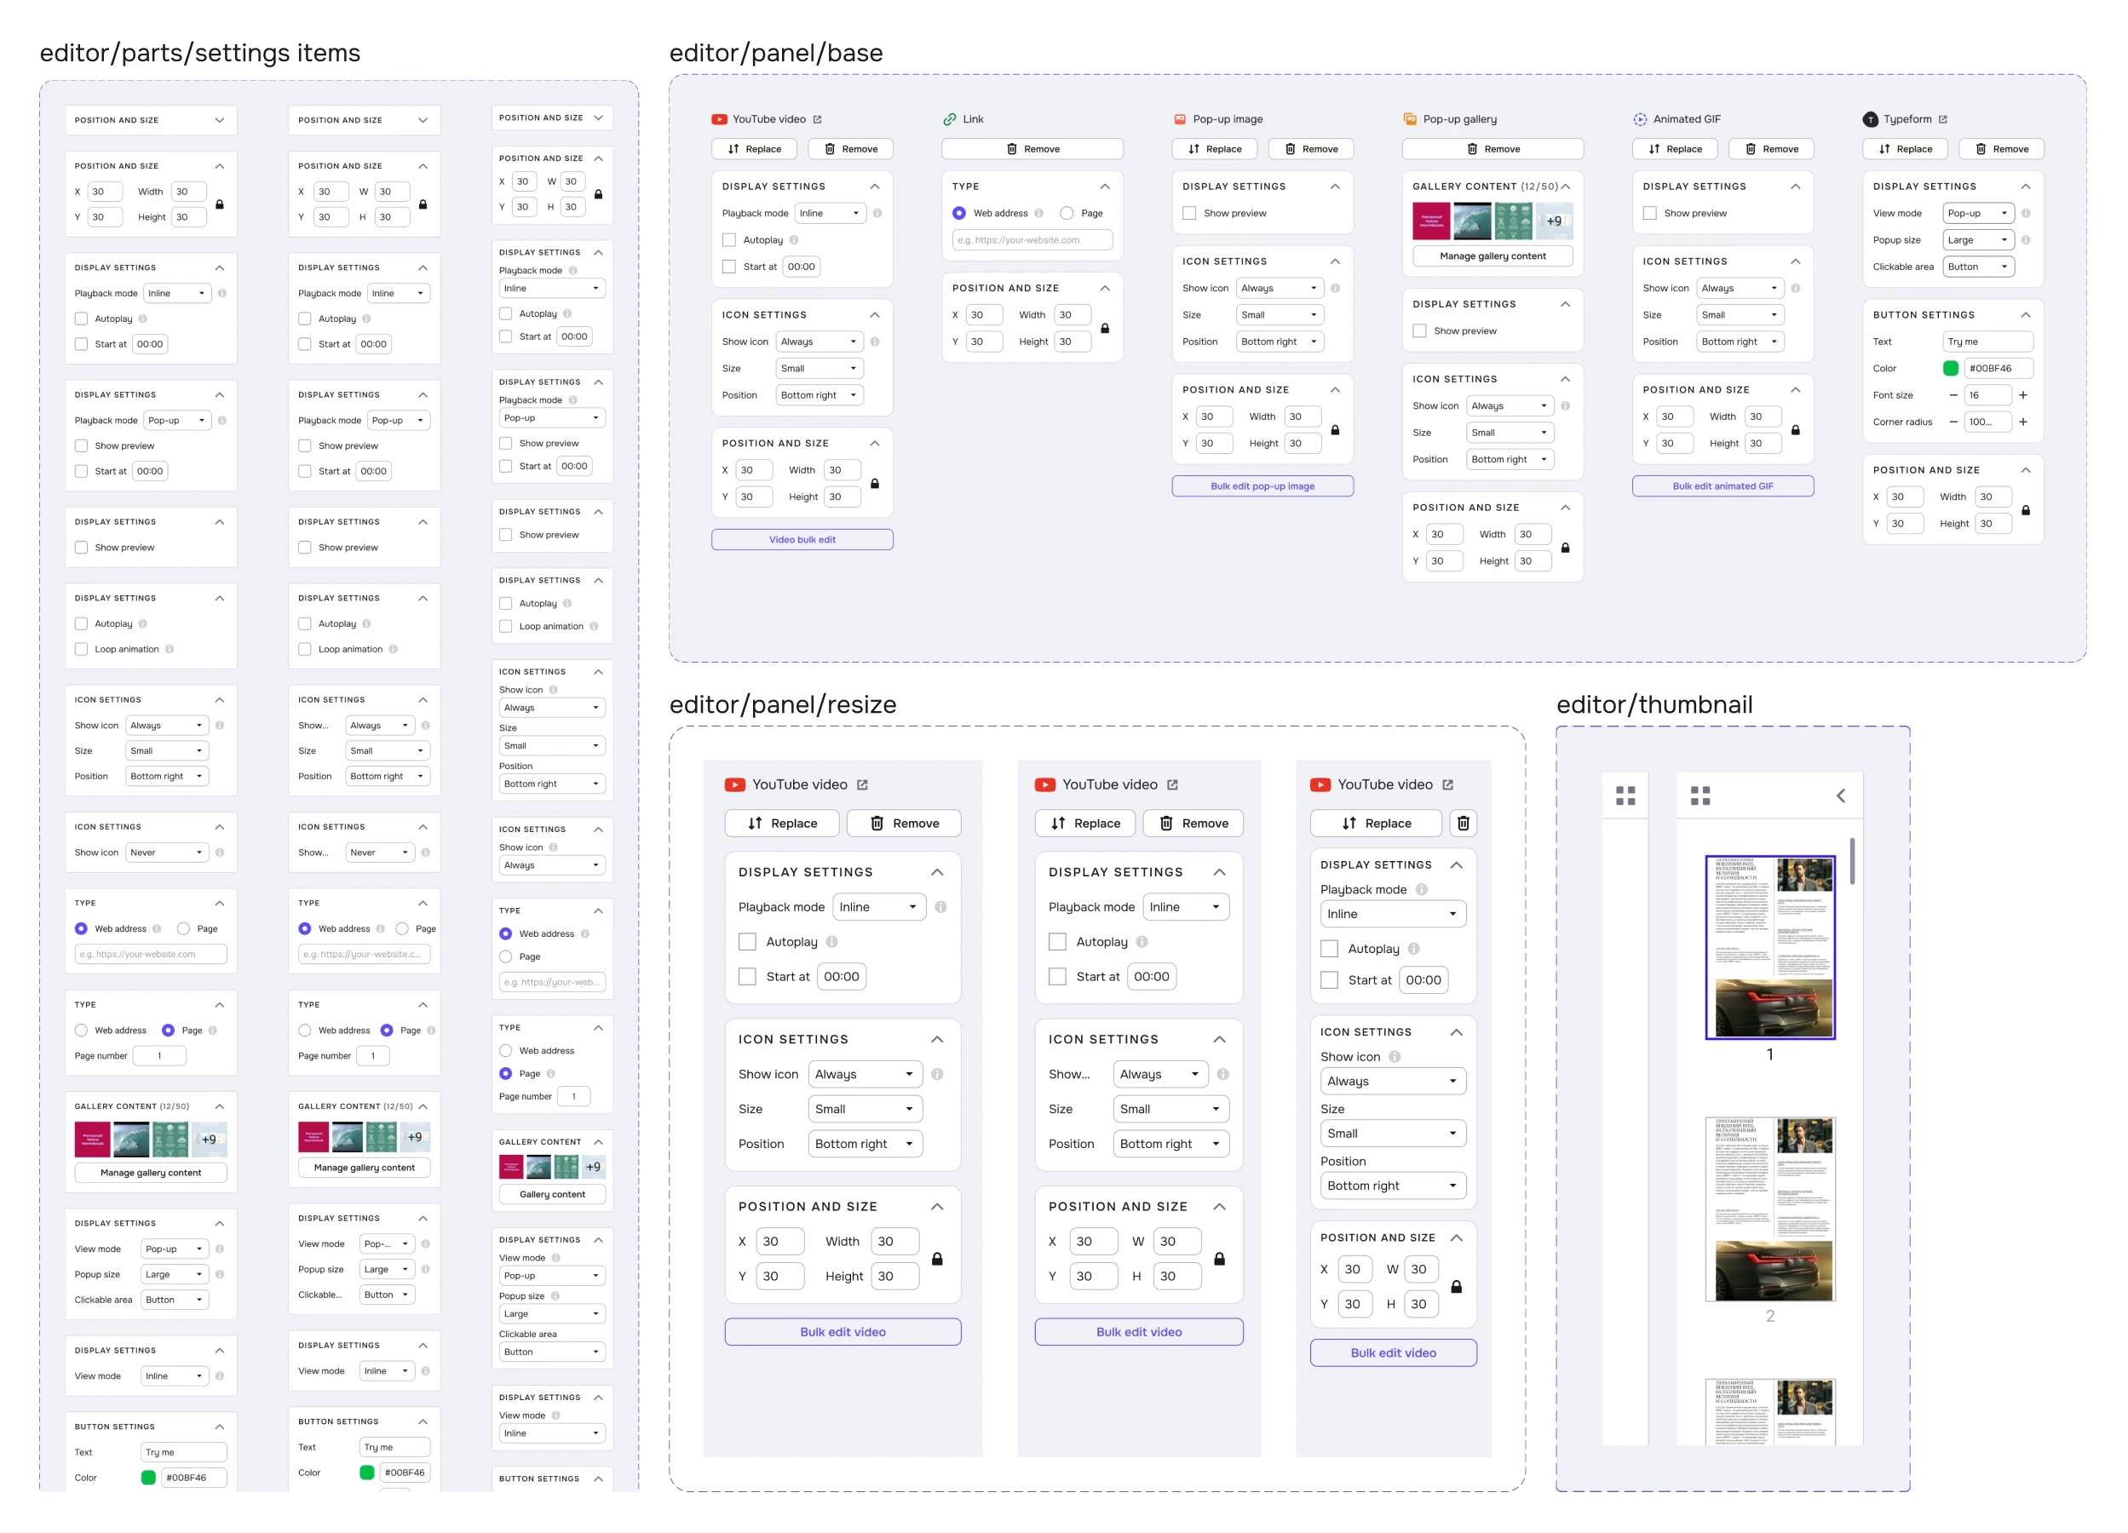This screenshot has height=1533, width=2128.
Task: Open the external link icon beside YouTube video in editor/panel/base
Action: (x=817, y=119)
